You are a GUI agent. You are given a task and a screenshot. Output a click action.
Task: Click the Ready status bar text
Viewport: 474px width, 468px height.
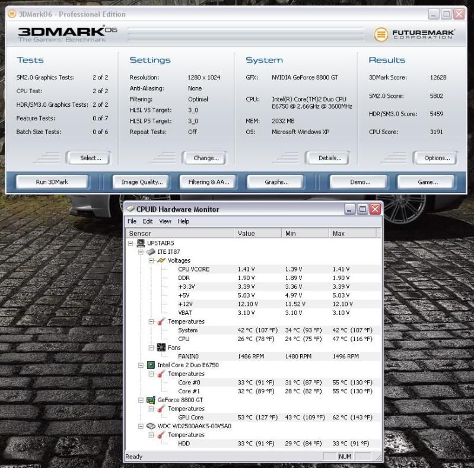pos(134,456)
